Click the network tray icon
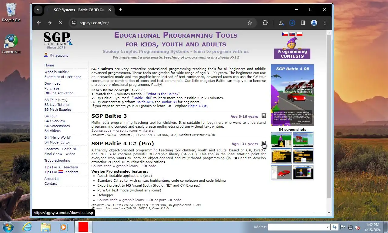 pos(350,227)
